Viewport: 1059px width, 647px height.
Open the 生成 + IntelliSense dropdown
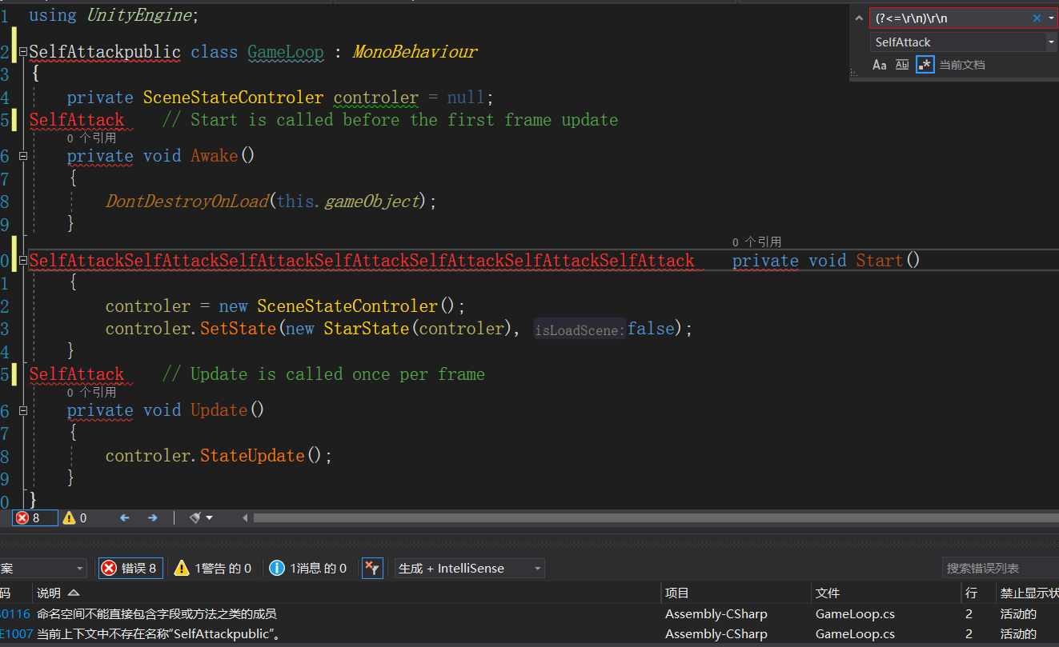click(x=470, y=569)
